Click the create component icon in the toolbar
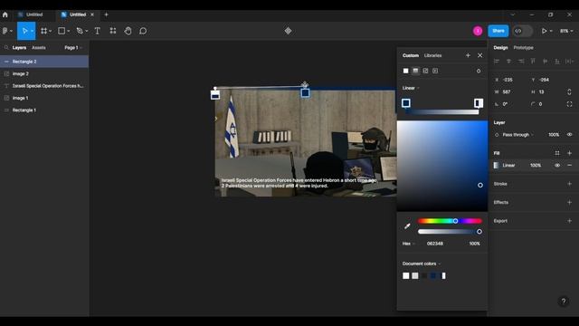 click(x=288, y=31)
